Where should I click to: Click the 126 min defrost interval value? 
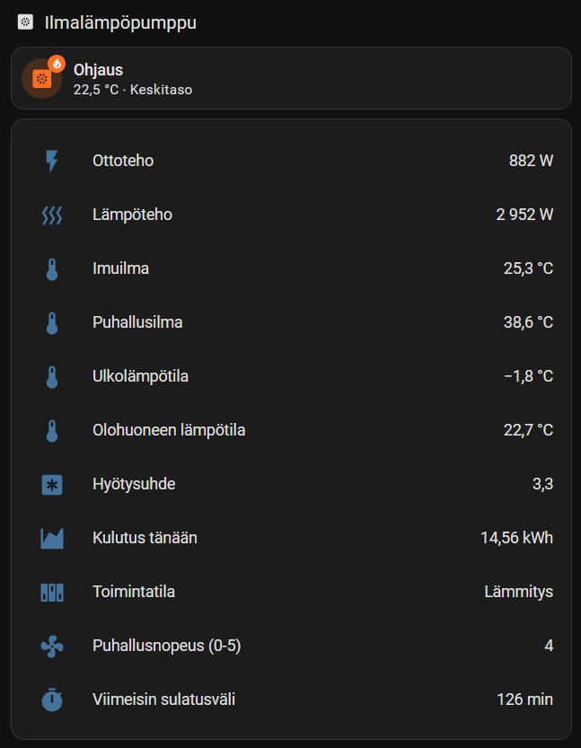(x=524, y=700)
